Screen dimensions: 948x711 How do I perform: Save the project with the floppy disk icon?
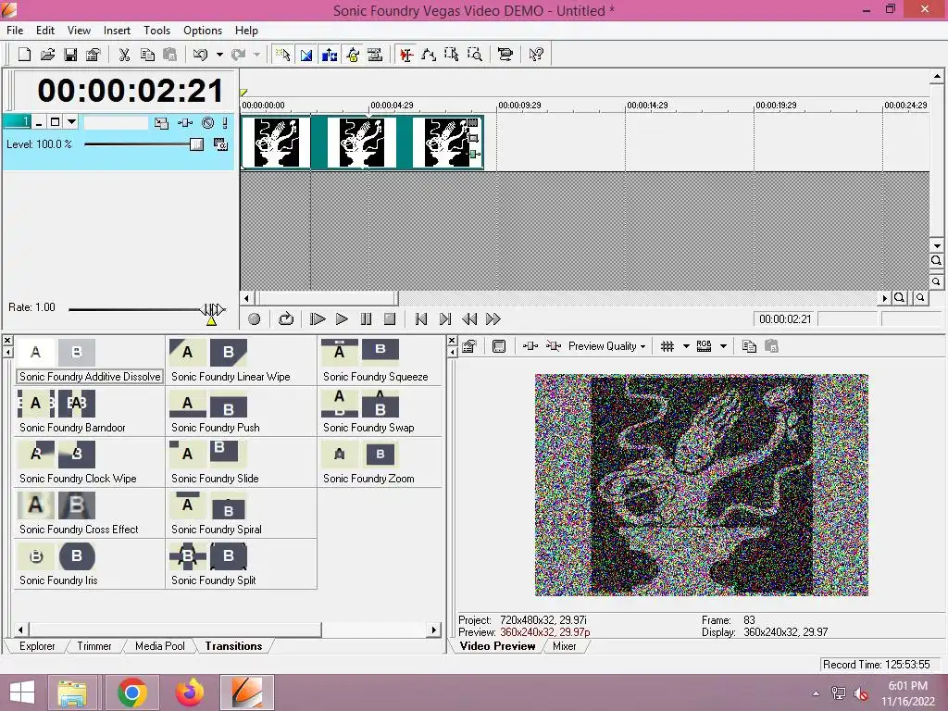click(x=70, y=55)
